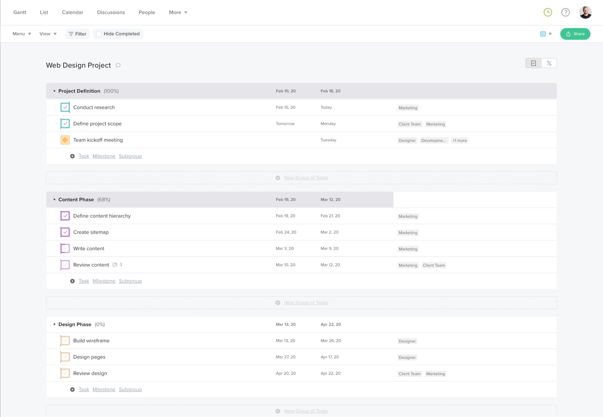Open color picker dropdown arrow
This screenshot has height=417, width=603.
[550, 34]
